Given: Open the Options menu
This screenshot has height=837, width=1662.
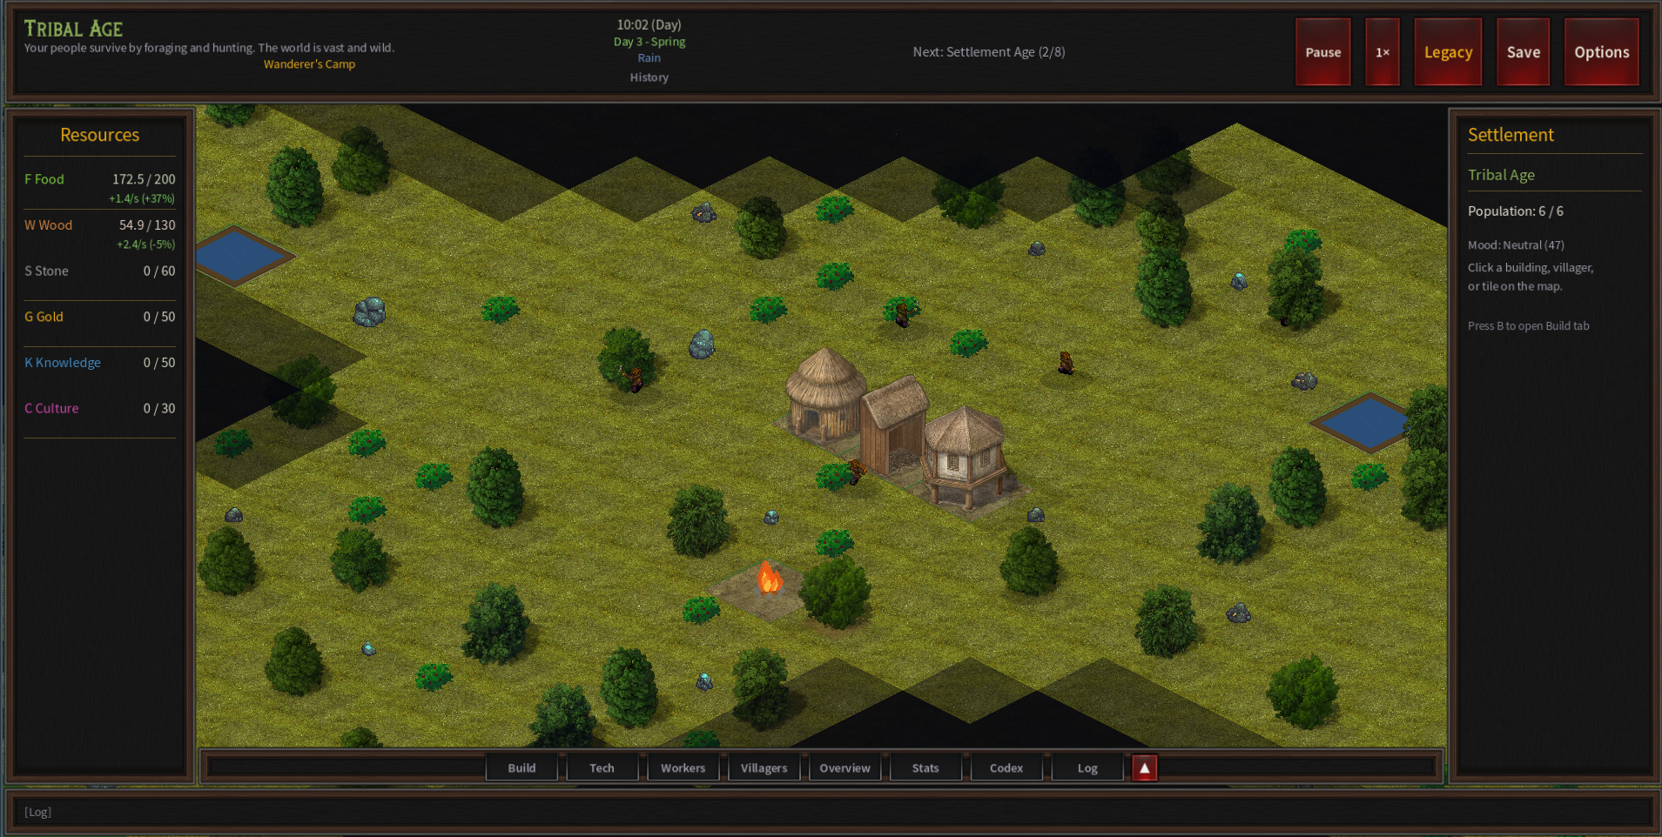Looking at the screenshot, I should (x=1601, y=52).
